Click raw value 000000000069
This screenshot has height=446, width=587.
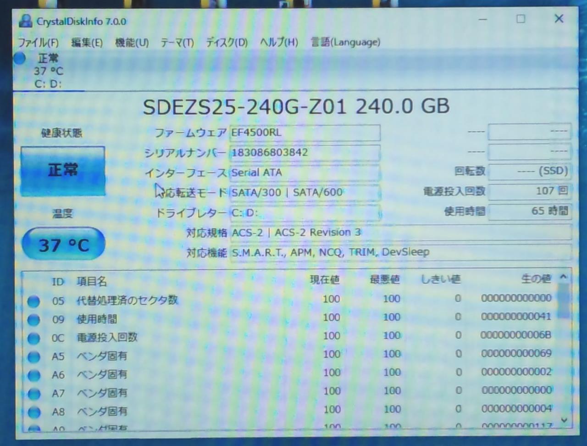point(516,353)
